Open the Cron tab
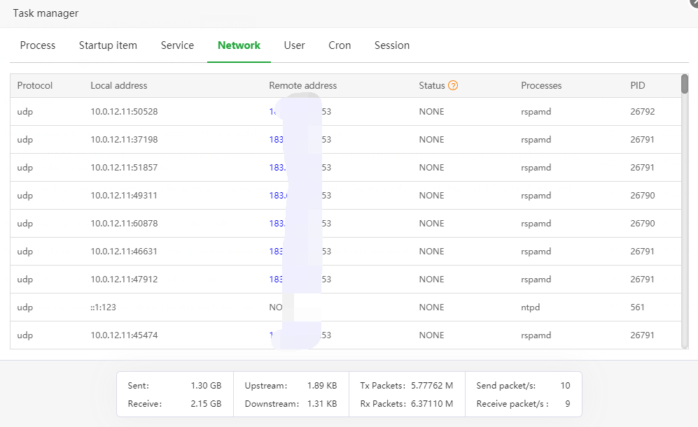Screen dimensions: 698x427 click(340, 45)
